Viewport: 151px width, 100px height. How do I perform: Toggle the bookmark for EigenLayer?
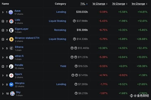tap(3, 30)
